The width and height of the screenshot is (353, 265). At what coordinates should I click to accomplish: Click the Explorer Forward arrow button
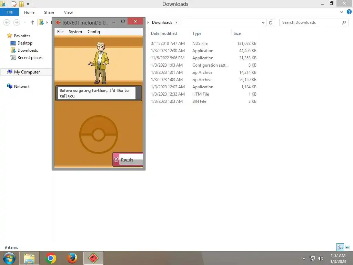click(x=17, y=22)
